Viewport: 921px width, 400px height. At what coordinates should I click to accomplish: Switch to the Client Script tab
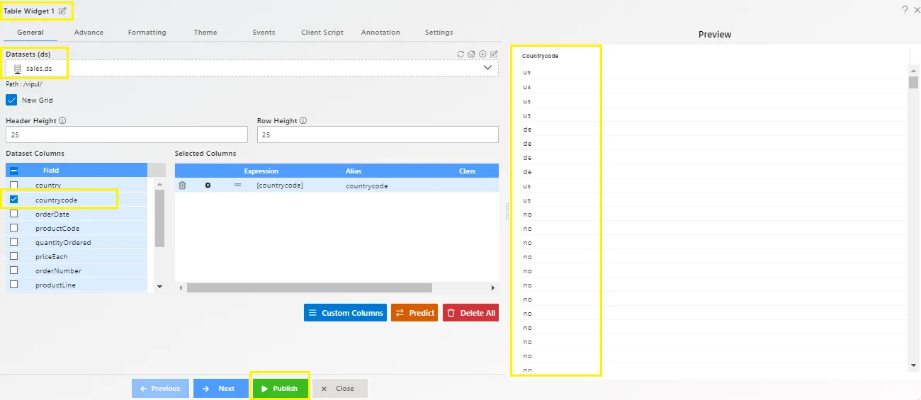tap(322, 33)
